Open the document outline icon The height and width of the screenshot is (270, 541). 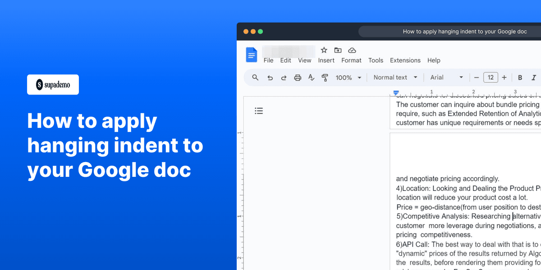[x=259, y=110]
